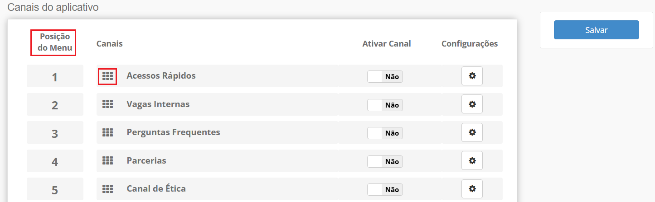
Task: Click the grid icon beside Perguntas Frequentes
Action: click(107, 132)
